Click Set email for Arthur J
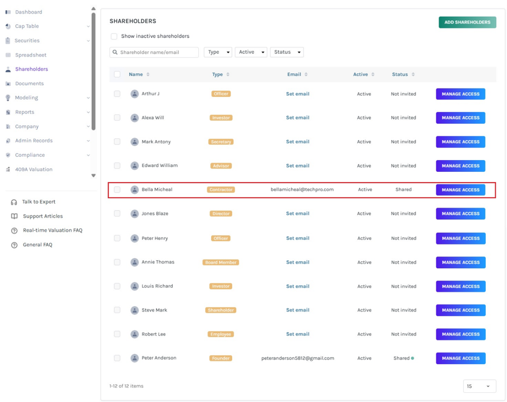Screen dimensions: 507x402 (298, 94)
